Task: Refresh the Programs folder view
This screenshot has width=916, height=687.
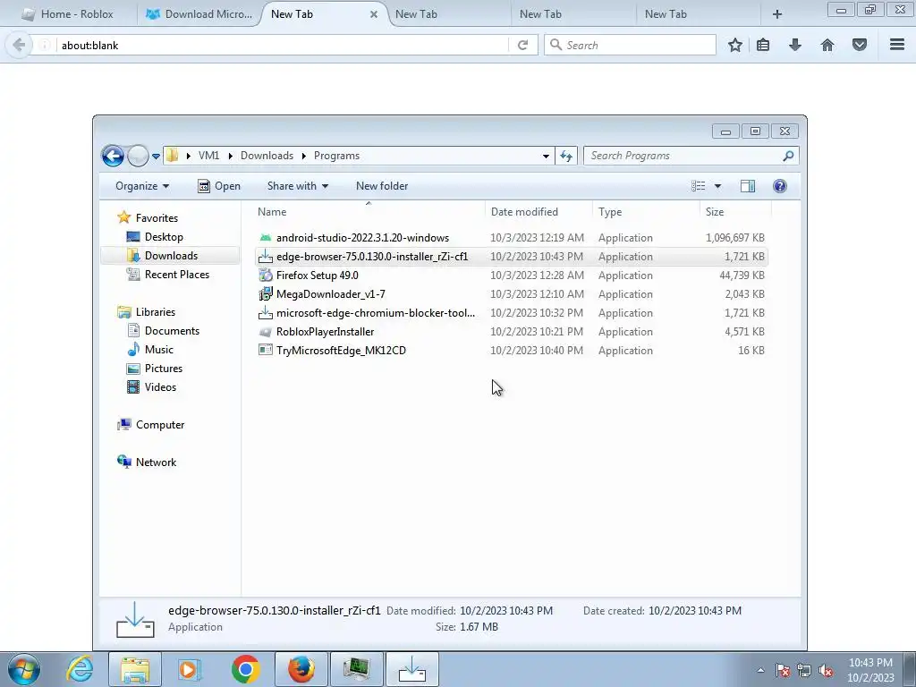Action: pos(566,156)
